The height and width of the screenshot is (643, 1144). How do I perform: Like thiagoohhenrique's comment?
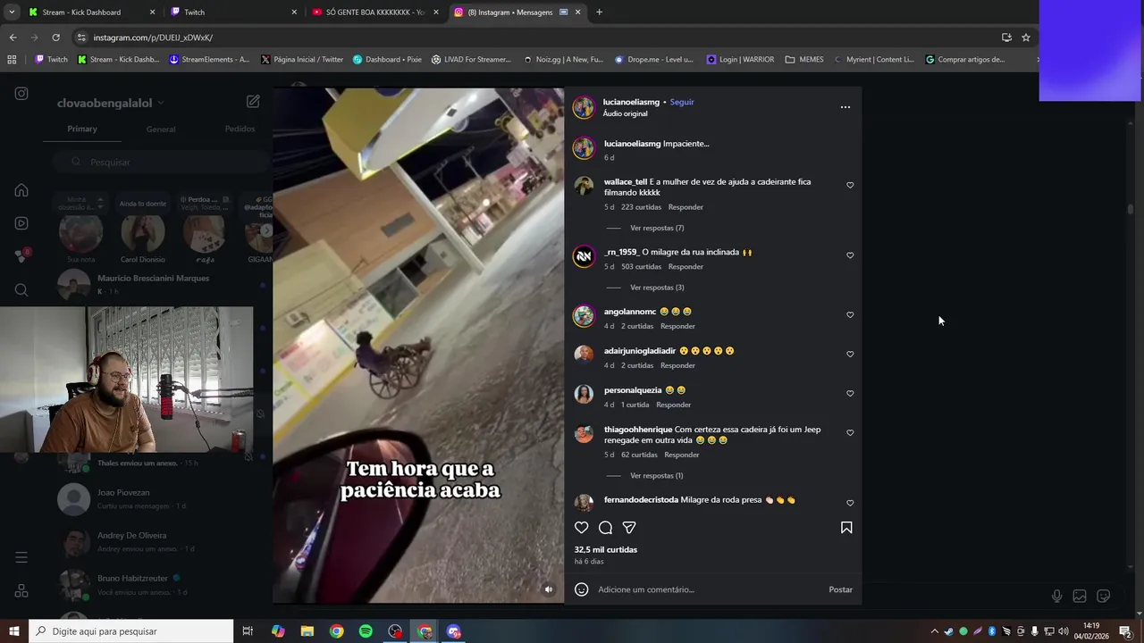[x=850, y=433]
